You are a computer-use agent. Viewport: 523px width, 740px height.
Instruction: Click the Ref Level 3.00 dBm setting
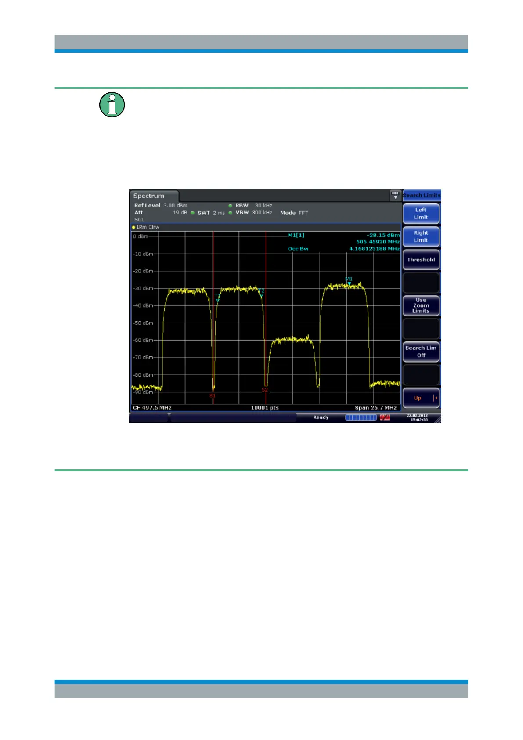click(161, 206)
